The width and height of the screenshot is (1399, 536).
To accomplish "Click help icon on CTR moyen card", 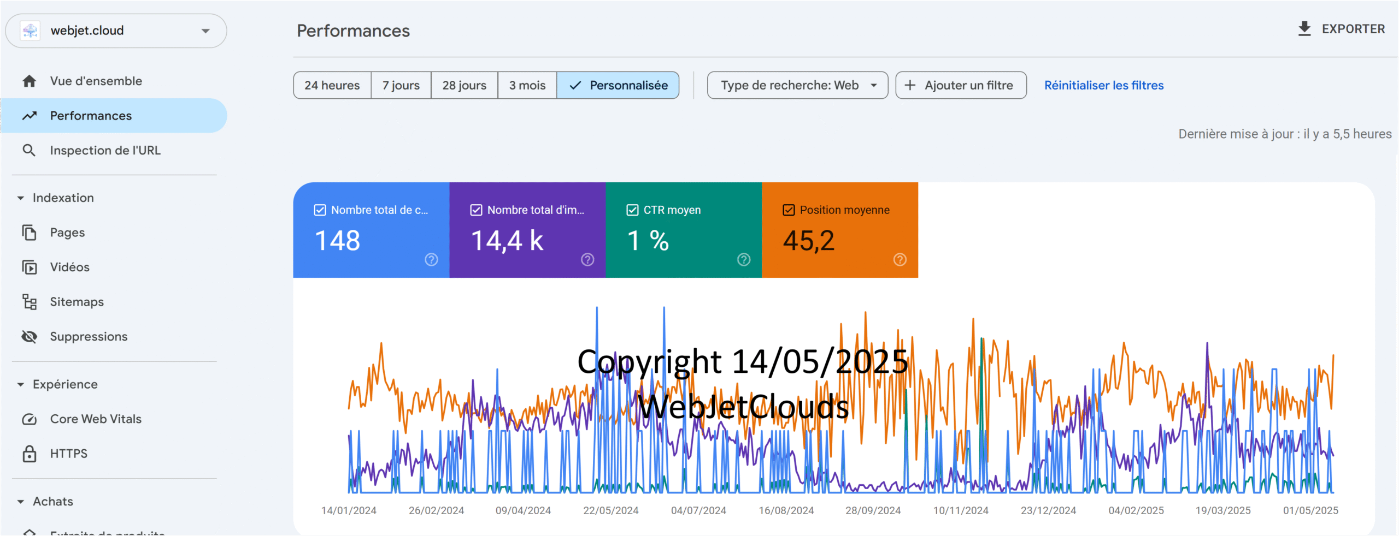I will (744, 260).
